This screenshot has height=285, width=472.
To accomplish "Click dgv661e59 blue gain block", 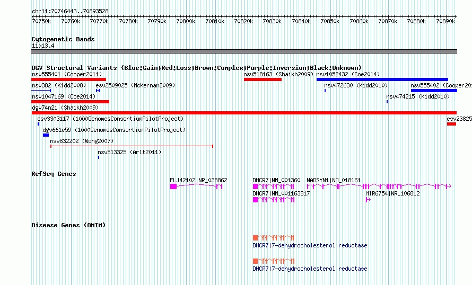I will [46, 135].
